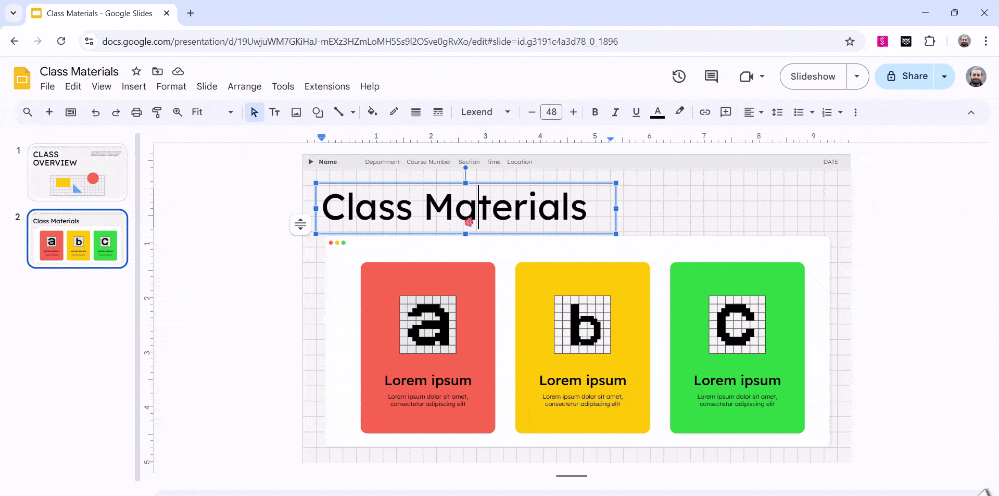Click the Undo icon

point(95,112)
